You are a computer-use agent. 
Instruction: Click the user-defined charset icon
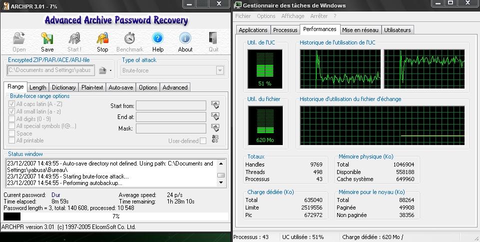(x=215, y=139)
